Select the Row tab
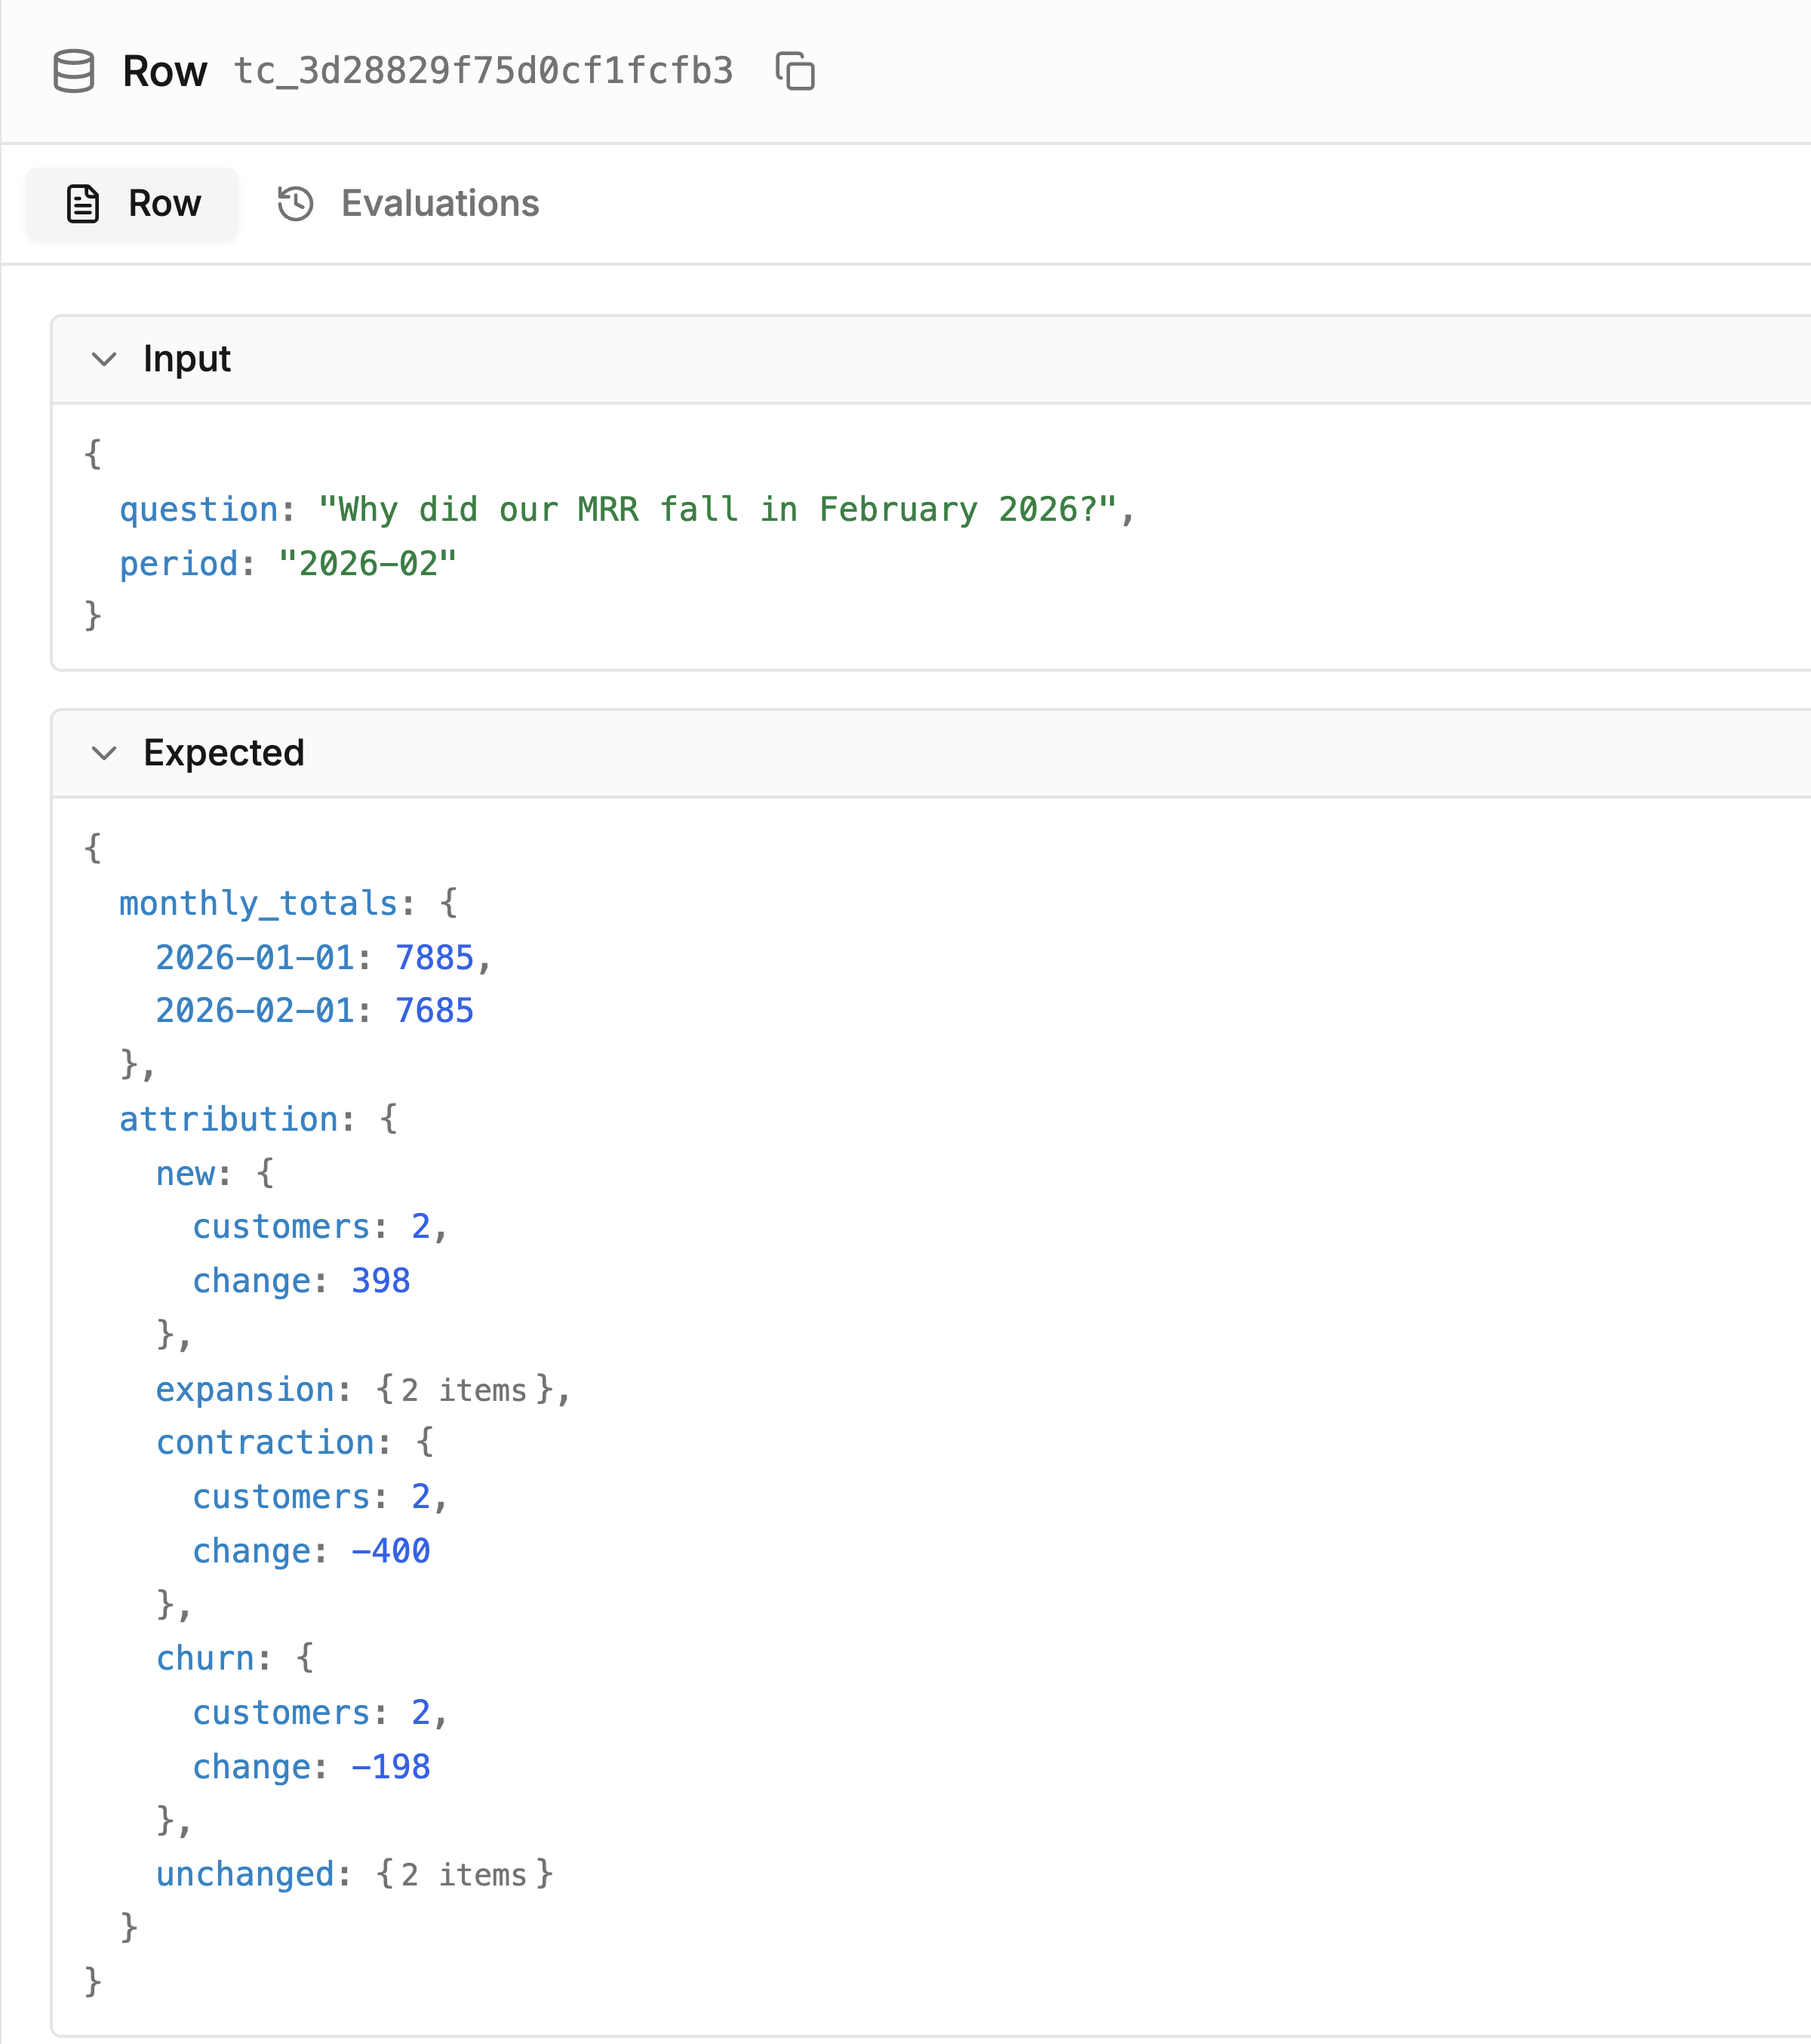The image size is (1811, 2044). coord(133,204)
